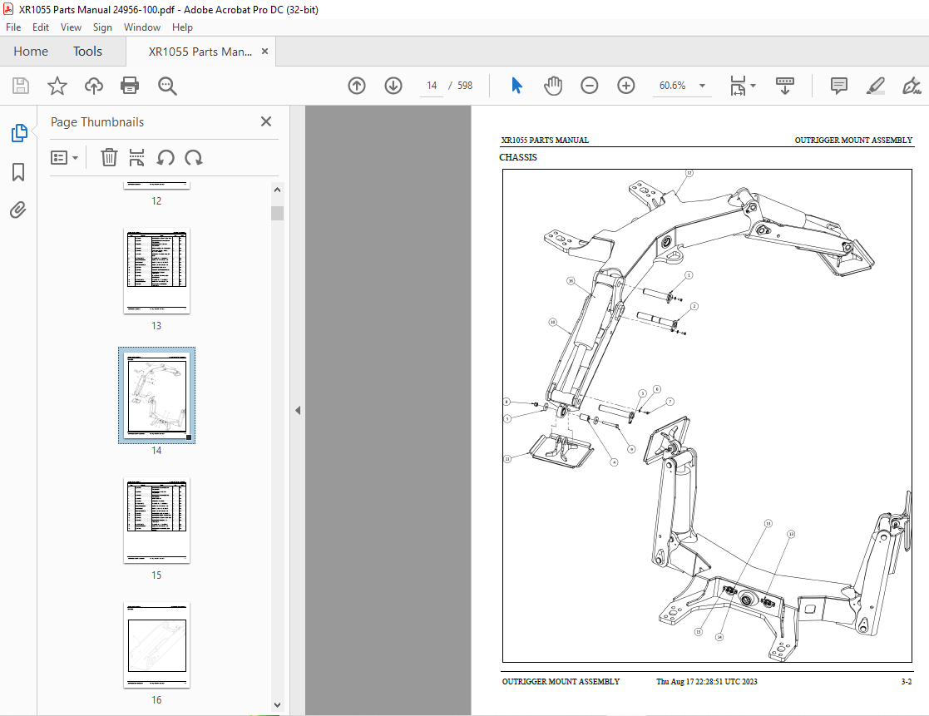The height and width of the screenshot is (716, 929).
Task: Click the 'Page Thumbnails' panel title
Action: point(97,122)
